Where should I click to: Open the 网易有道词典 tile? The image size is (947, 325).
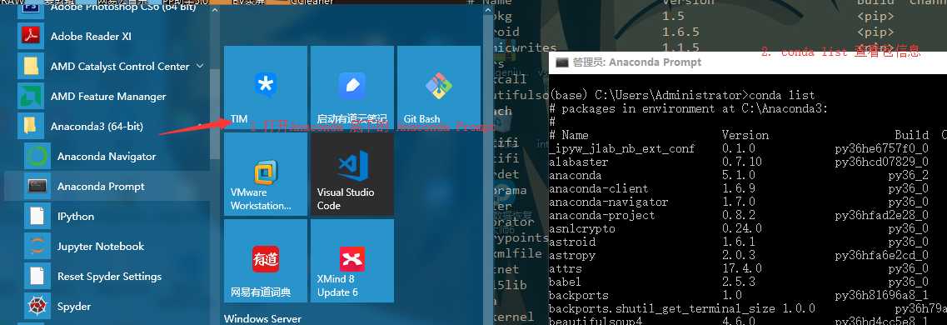pos(265,261)
